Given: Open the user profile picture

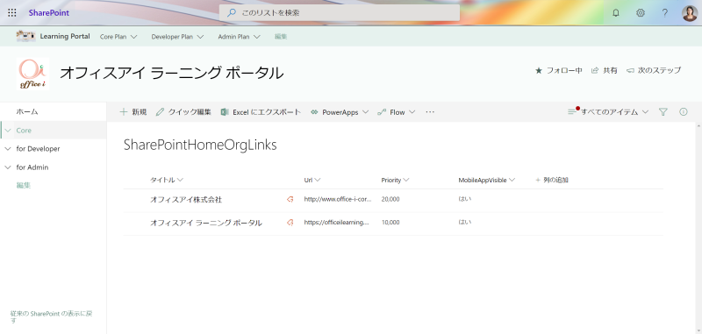Looking at the screenshot, I should [x=690, y=12].
